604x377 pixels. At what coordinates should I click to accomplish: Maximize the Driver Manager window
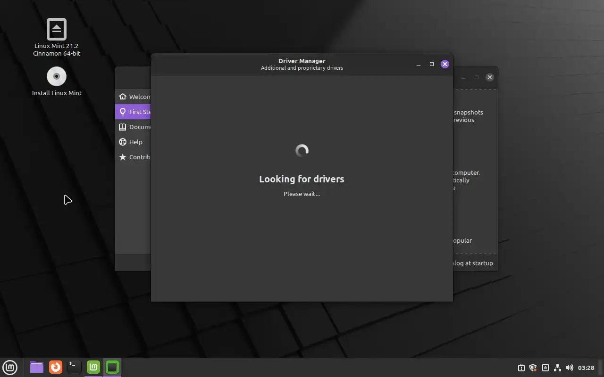pos(432,64)
